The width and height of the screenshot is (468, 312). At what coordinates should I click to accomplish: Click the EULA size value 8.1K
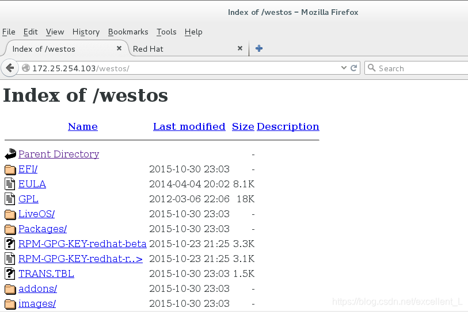(244, 184)
